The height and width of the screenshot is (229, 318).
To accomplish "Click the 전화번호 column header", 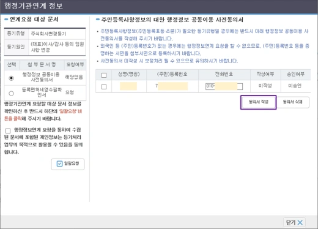I will coord(224,74).
